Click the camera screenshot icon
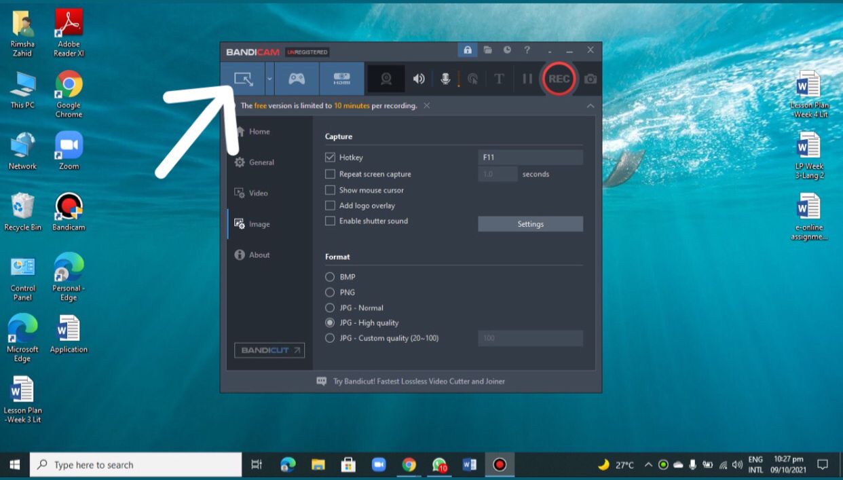Viewport: 843px width, 480px height. click(591, 79)
